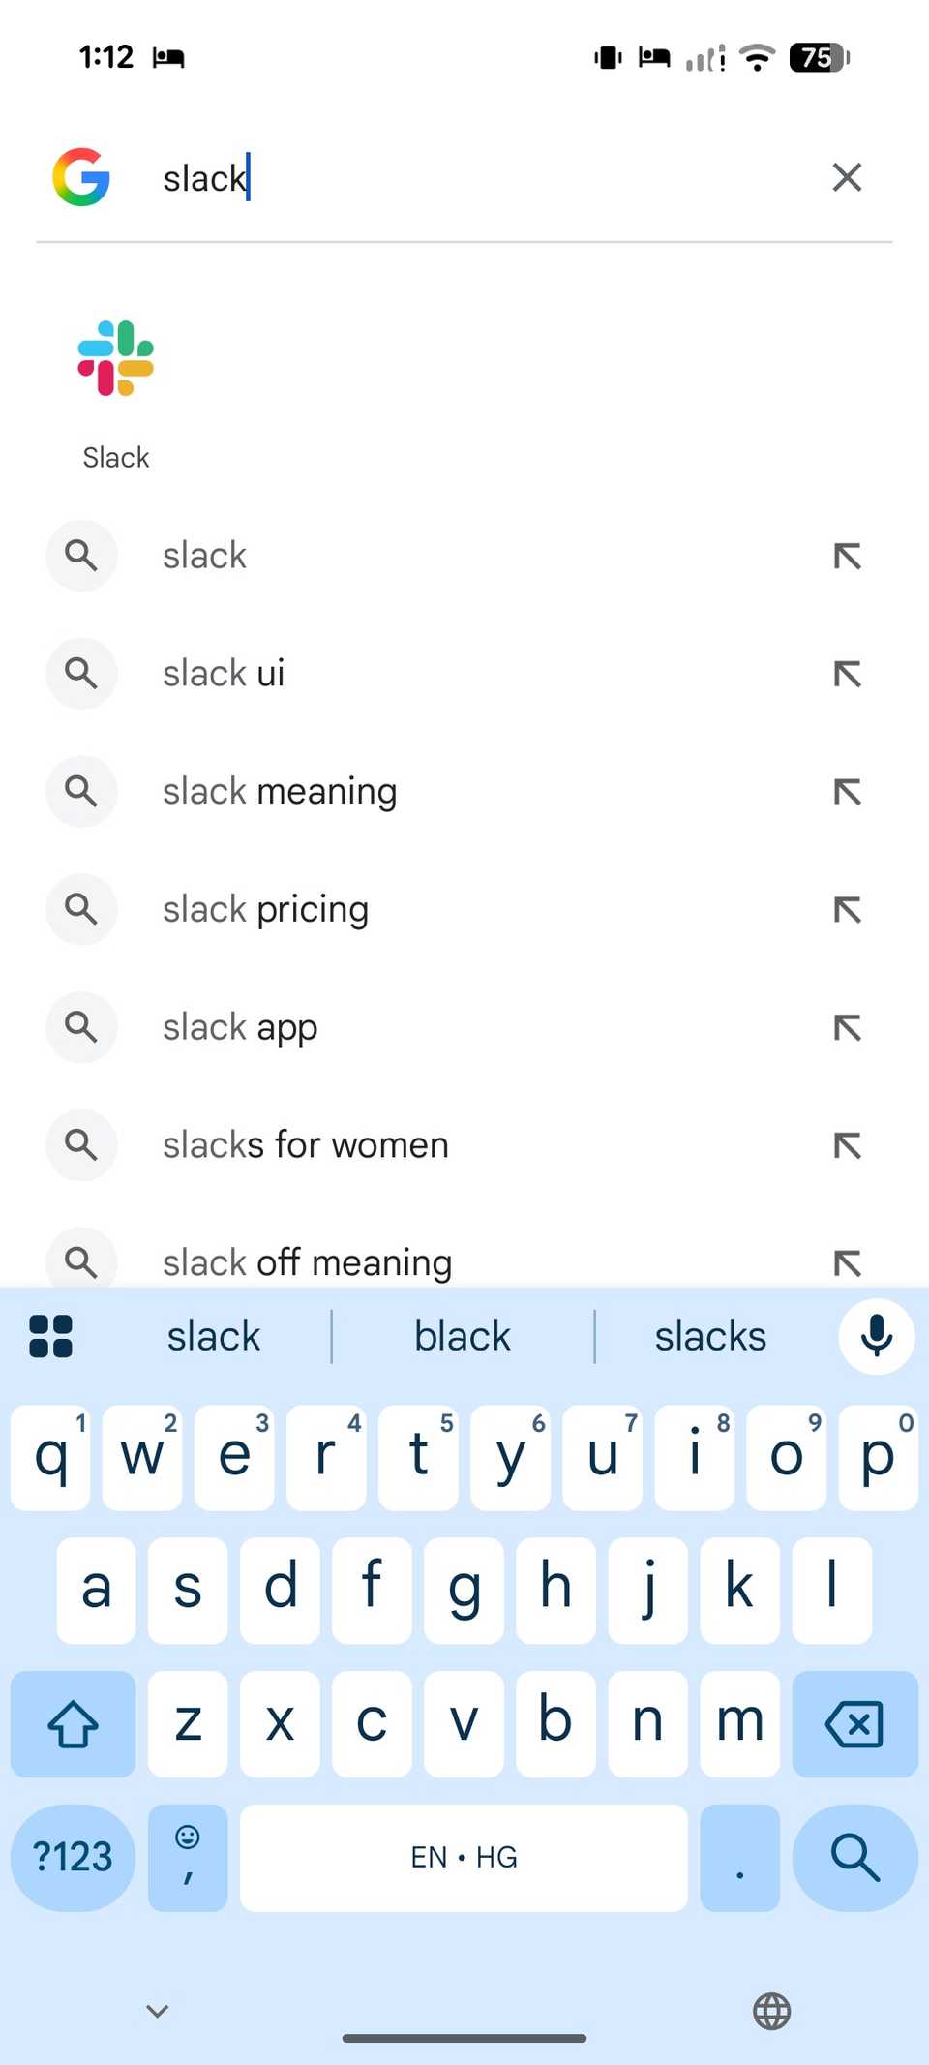The image size is (929, 2065).
Task: Tap the search input field
Action: coord(484,178)
